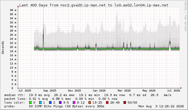Screen dimensions: 188x110
Task: Click the '0.7 ms sd' value
Action: [138, 95]
